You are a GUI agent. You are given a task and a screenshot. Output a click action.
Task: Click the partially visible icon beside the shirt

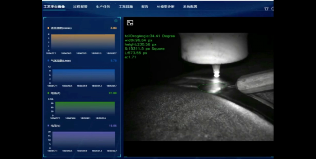coord(273,9)
